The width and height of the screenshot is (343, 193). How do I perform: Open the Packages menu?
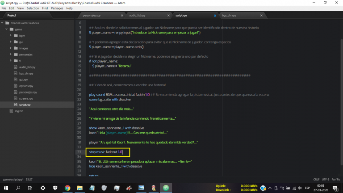(x=57, y=8)
